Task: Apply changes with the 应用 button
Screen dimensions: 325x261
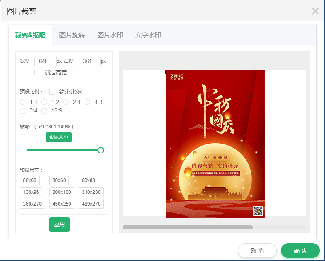Action: coord(59,225)
